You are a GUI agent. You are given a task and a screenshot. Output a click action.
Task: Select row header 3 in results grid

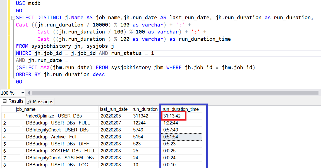pyautogui.click(x=8, y=130)
